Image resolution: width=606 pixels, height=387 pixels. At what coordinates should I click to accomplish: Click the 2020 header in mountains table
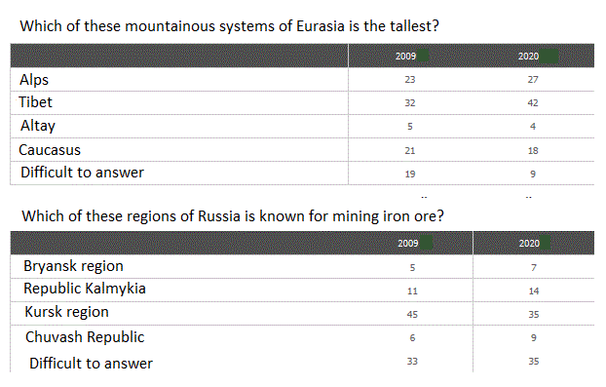(528, 57)
